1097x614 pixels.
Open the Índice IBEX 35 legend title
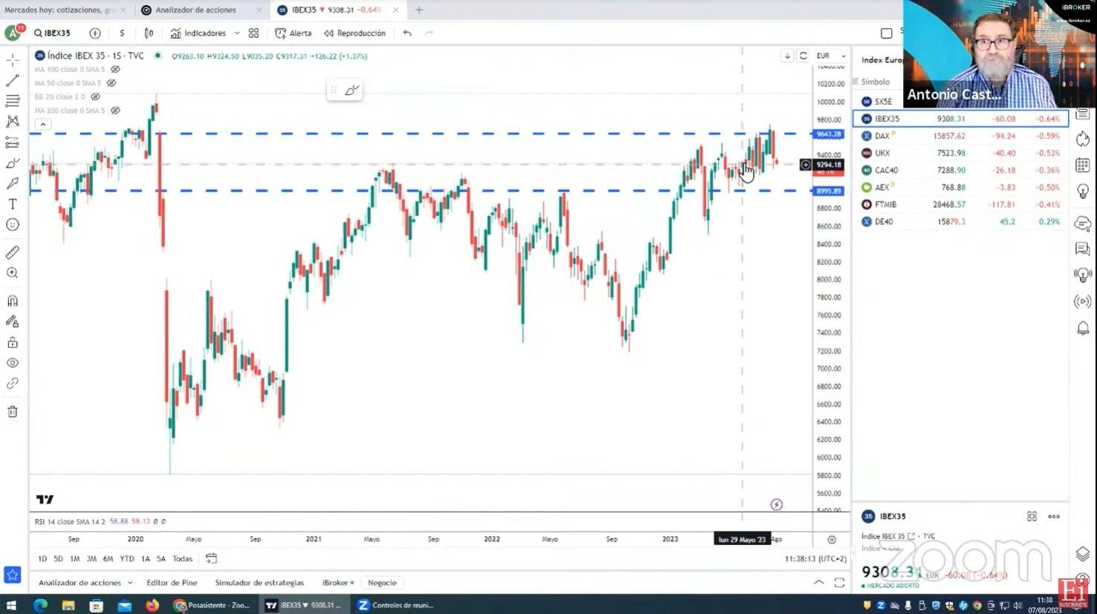click(x=96, y=56)
